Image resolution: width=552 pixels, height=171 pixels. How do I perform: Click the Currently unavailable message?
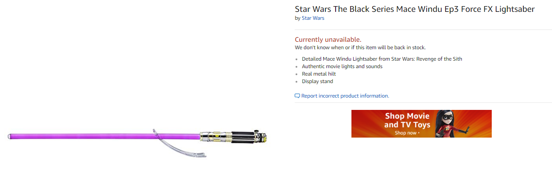tap(328, 40)
